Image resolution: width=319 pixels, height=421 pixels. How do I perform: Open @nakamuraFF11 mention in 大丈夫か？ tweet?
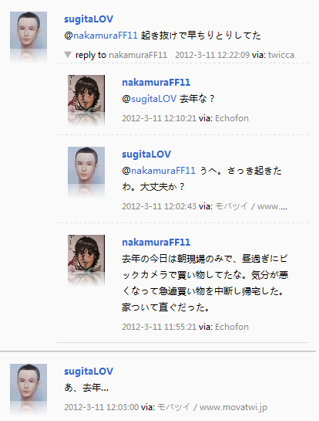tap(159, 171)
